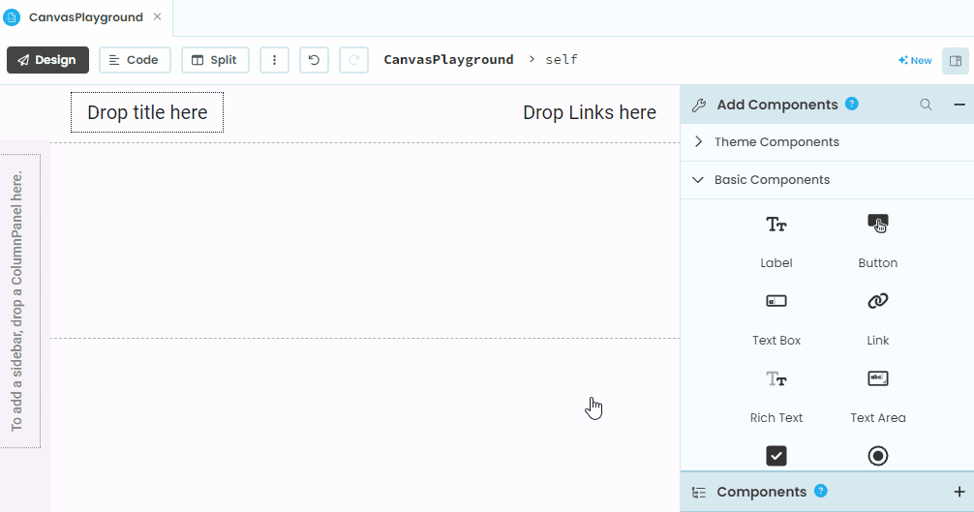Screen dimensions: 974x512
Task: Open Add Components help icon
Action: (852, 104)
